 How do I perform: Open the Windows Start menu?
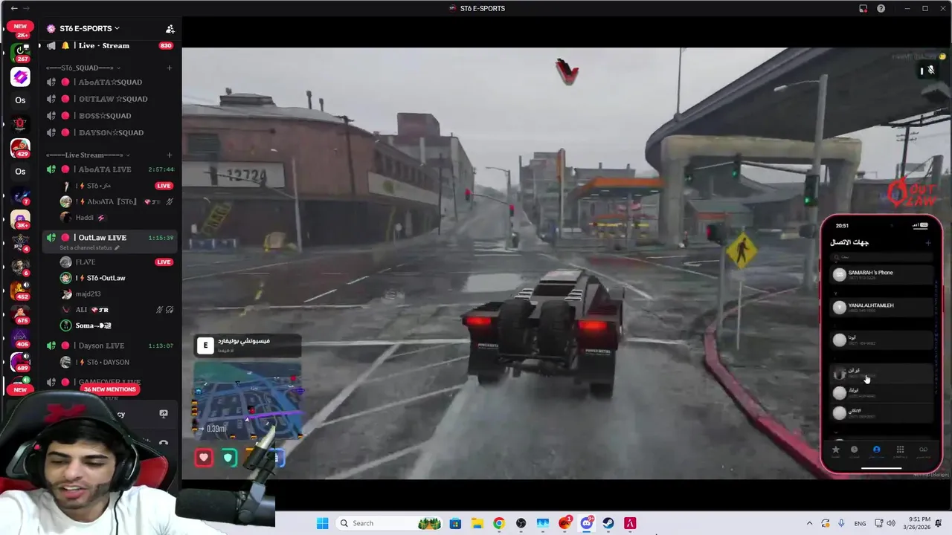click(322, 523)
